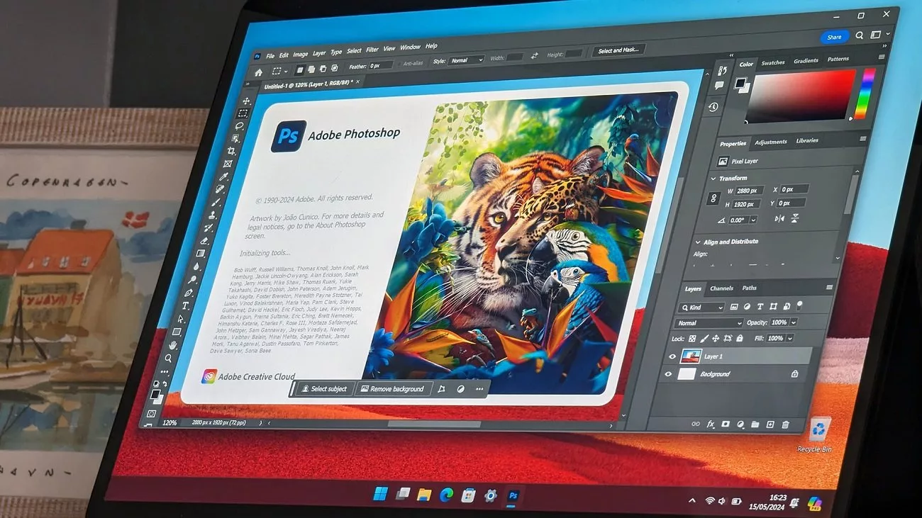The image size is (922, 518).
Task: Create a new layer group
Action: tap(755, 424)
